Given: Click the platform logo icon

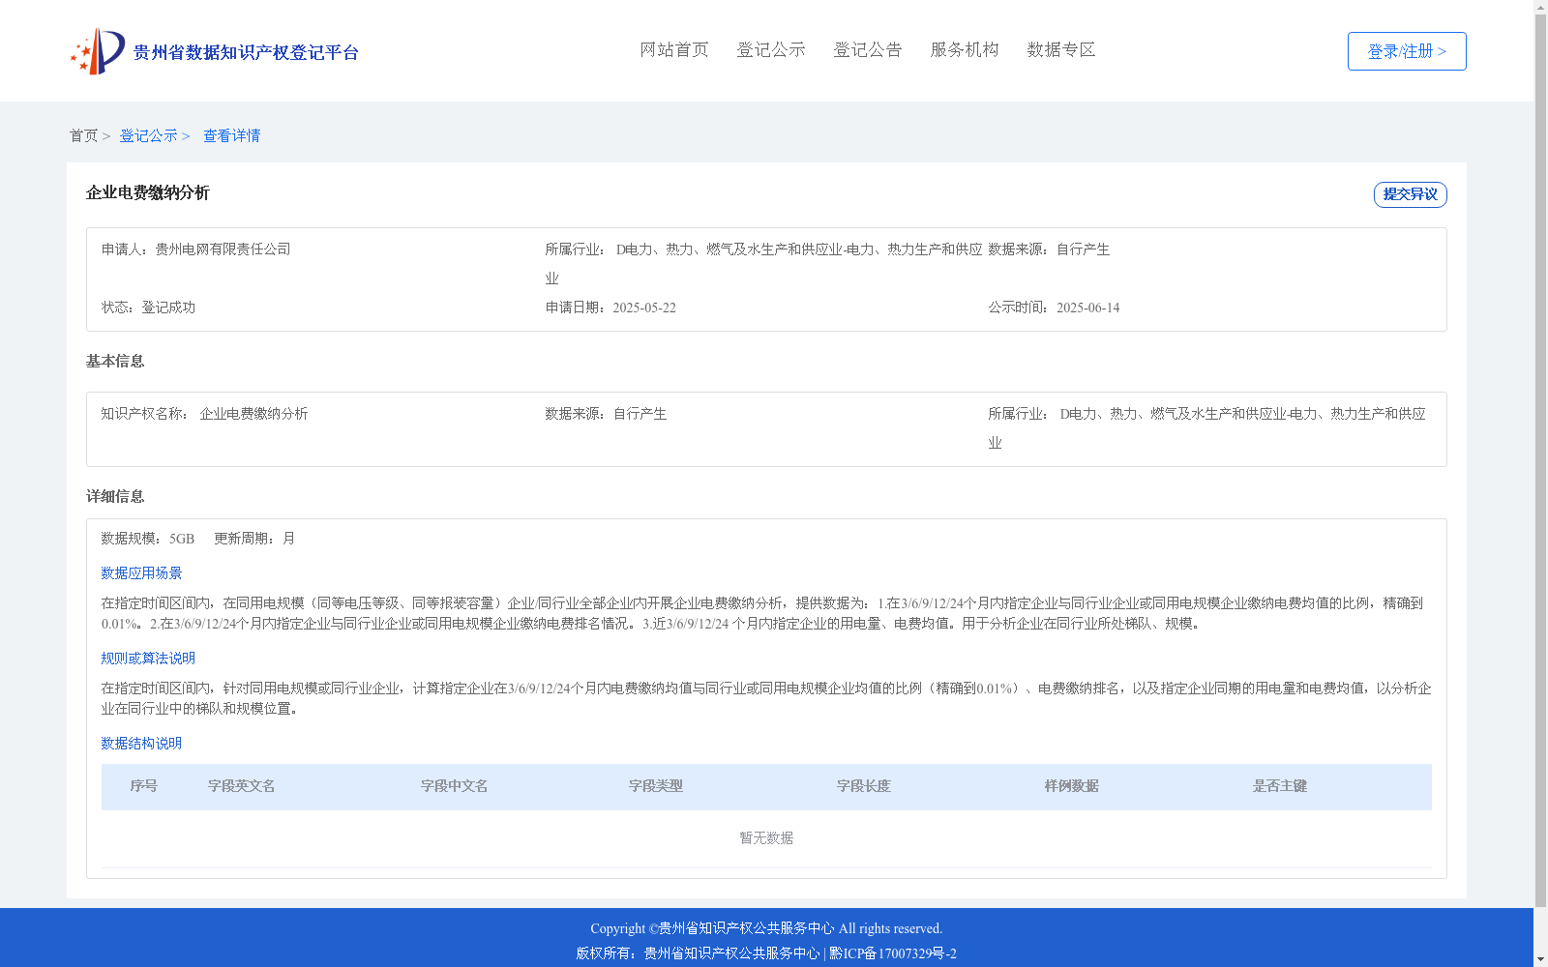Looking at the screenshot, I should tap(98, 51).
